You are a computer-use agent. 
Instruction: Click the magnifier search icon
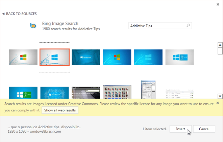(x=188, y=26)
